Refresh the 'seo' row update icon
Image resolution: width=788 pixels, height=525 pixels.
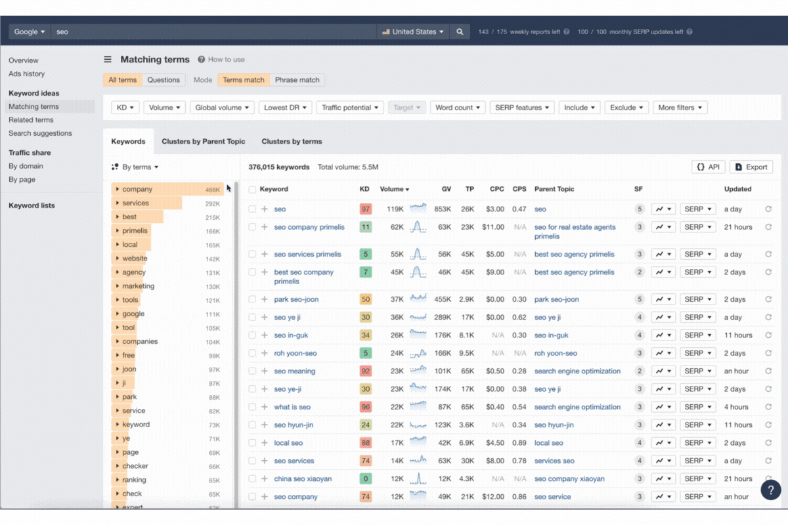(x=768, y=209)
